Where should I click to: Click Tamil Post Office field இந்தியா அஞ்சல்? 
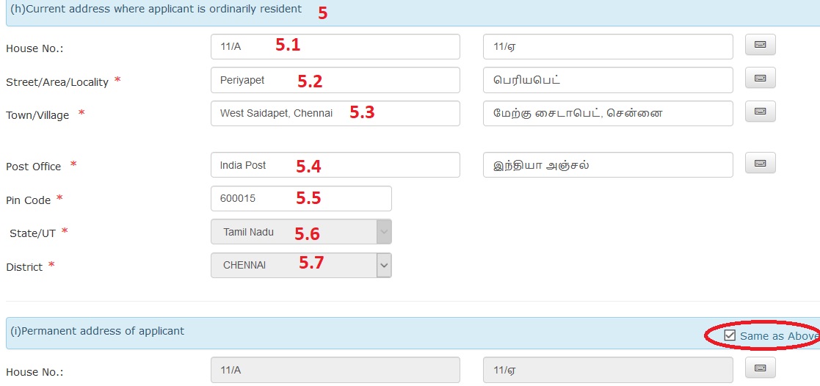(x=608, y=165)
